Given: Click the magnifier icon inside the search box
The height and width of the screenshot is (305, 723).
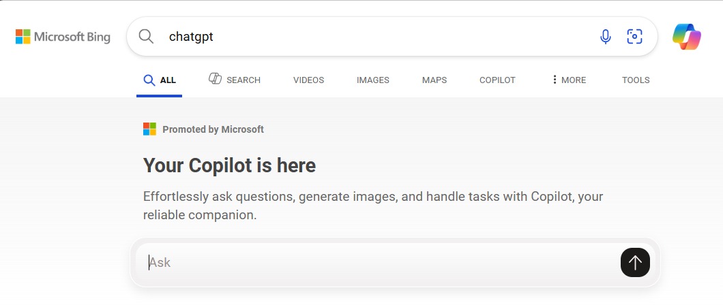Looking at the screenshot, I should [146, 36].
